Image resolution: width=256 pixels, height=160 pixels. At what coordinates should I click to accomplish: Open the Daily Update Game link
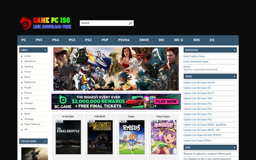point(194,56)
